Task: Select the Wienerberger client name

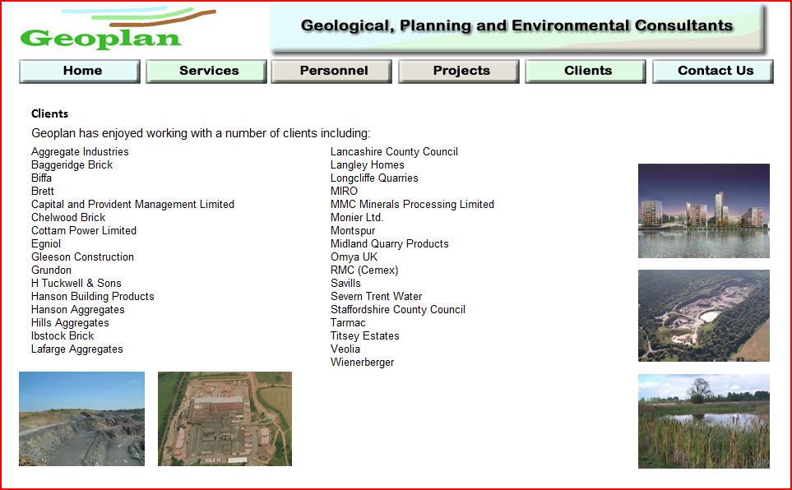Action: coord(362,363)
